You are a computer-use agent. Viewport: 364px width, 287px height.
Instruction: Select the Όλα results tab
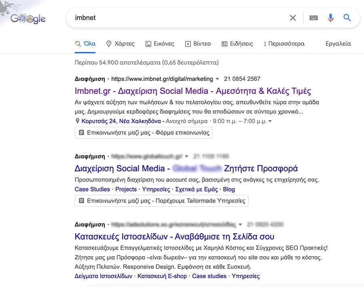point(87,43)
